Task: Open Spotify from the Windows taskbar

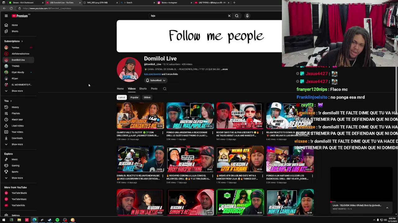Action: (57, 220)
